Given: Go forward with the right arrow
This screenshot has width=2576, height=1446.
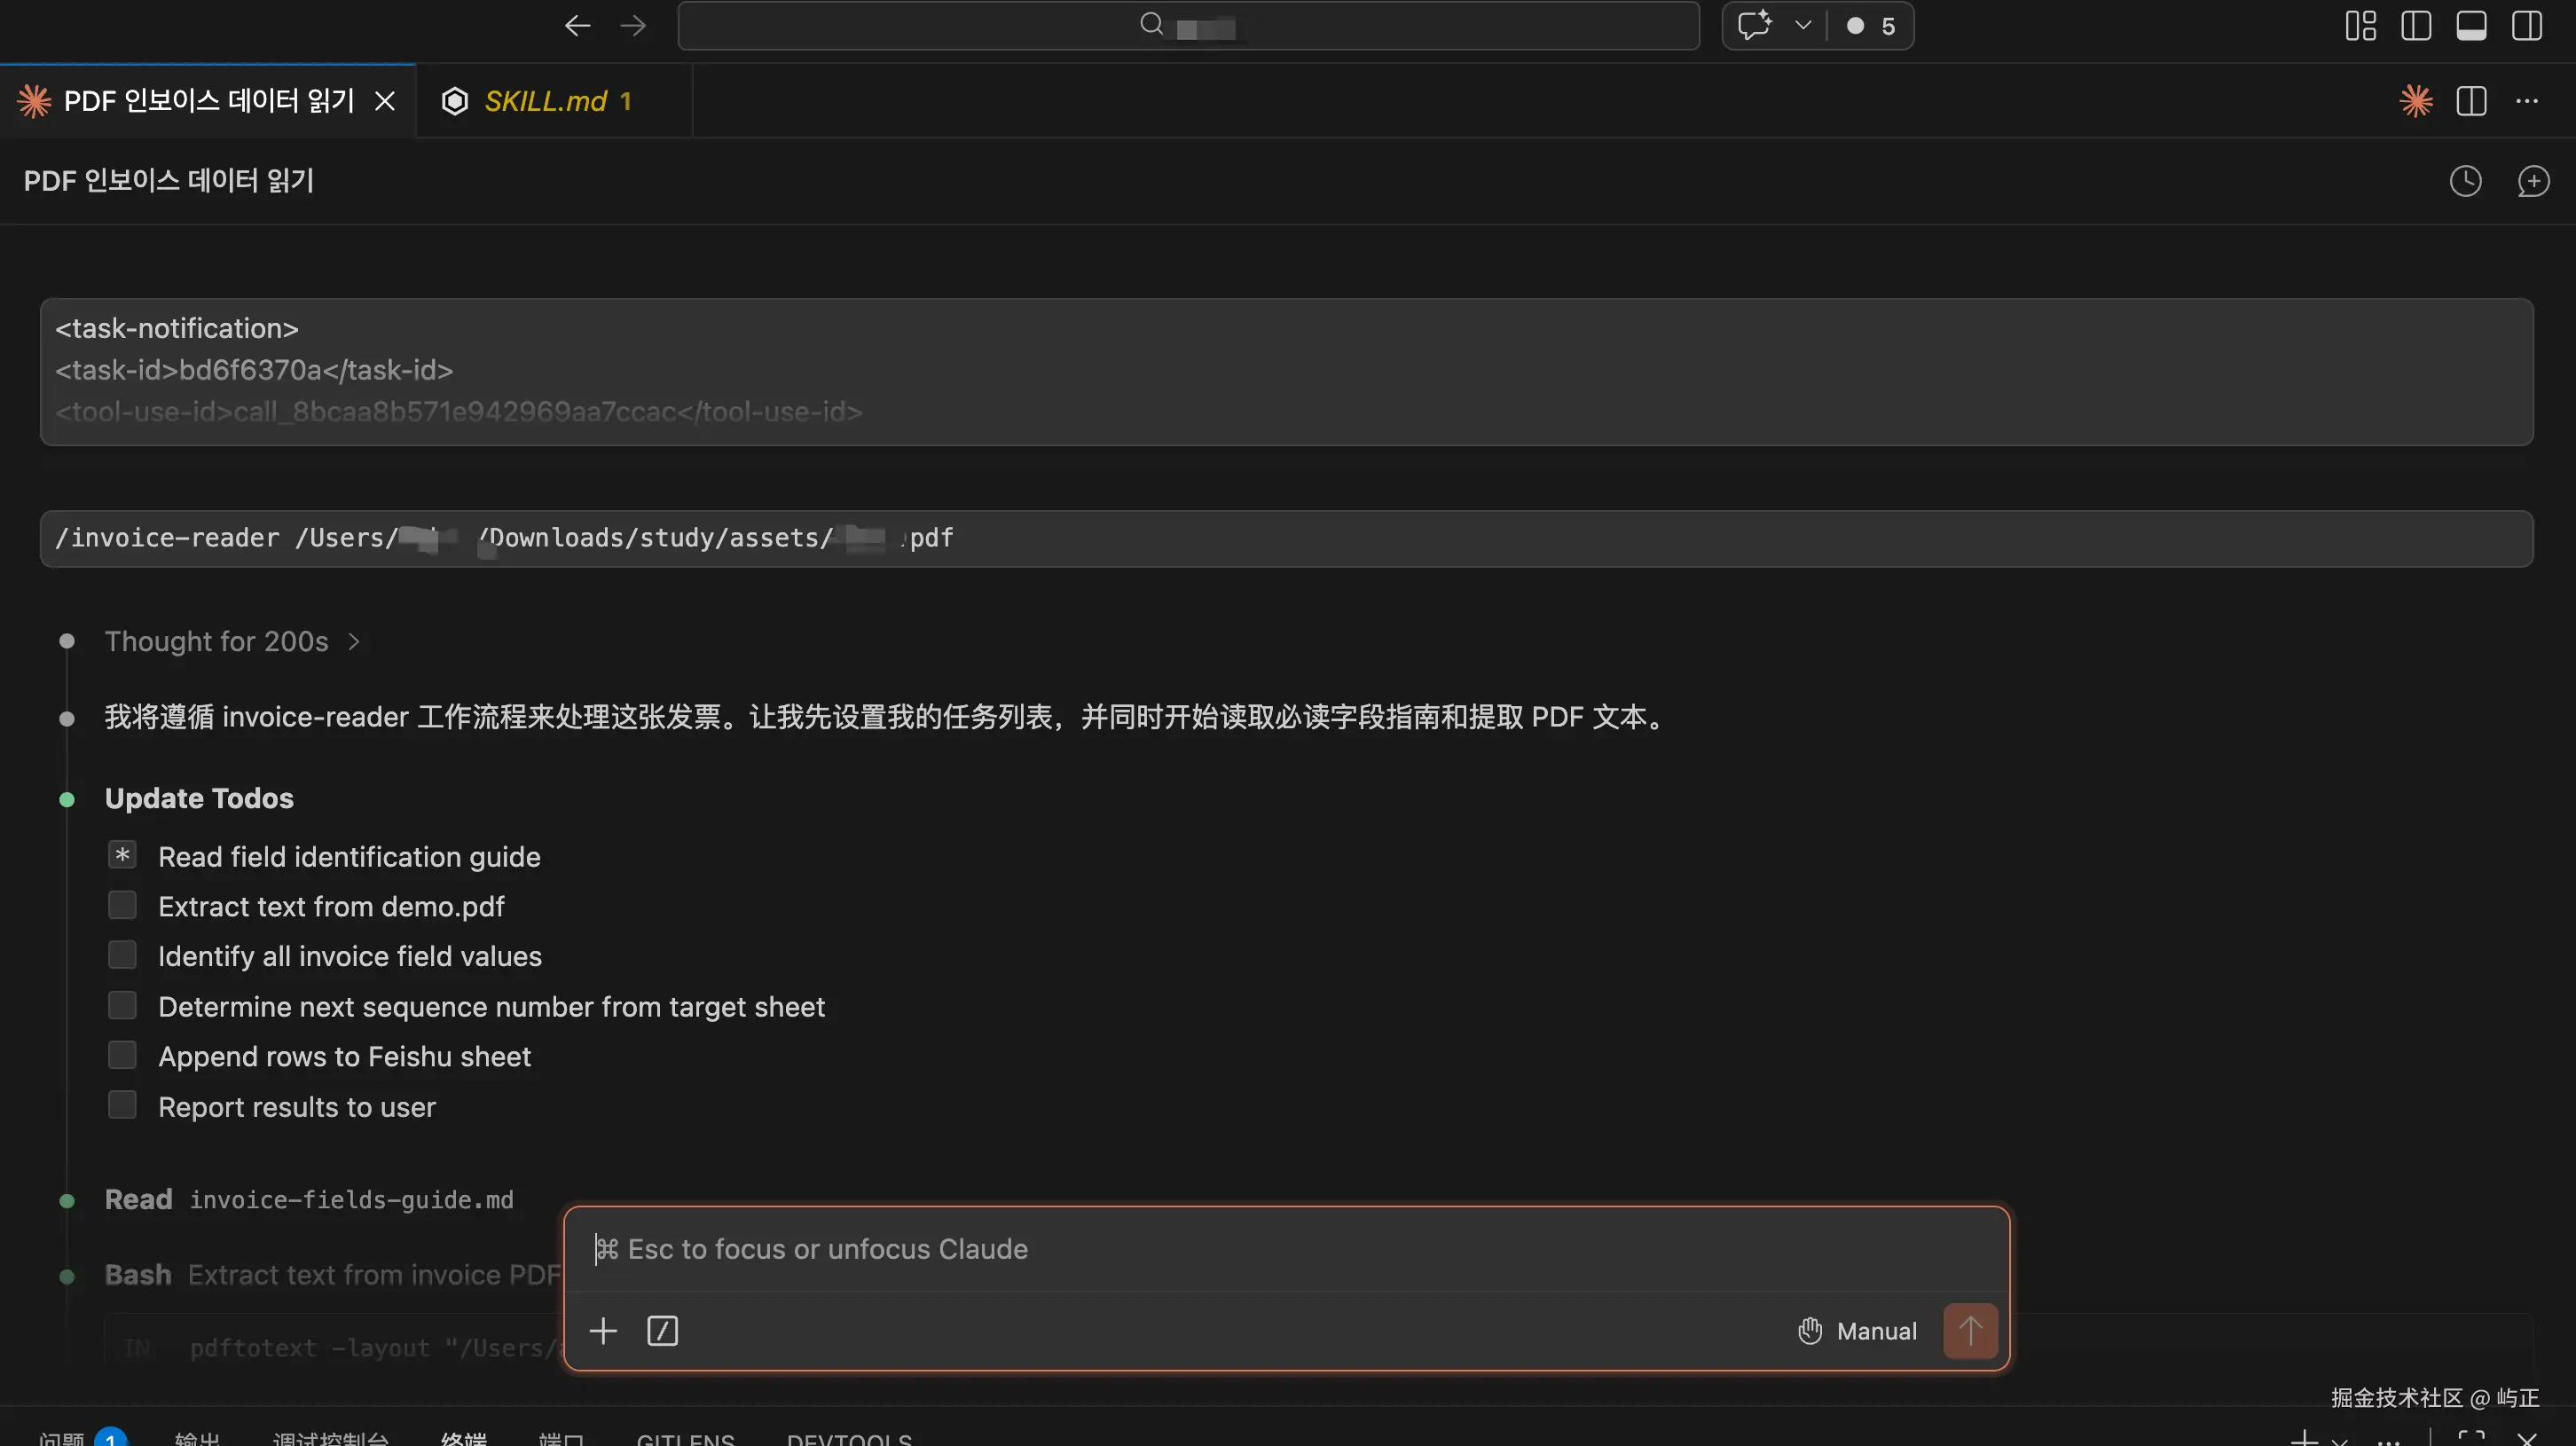Looking at the screenshot, I should (x=633, y=26).
